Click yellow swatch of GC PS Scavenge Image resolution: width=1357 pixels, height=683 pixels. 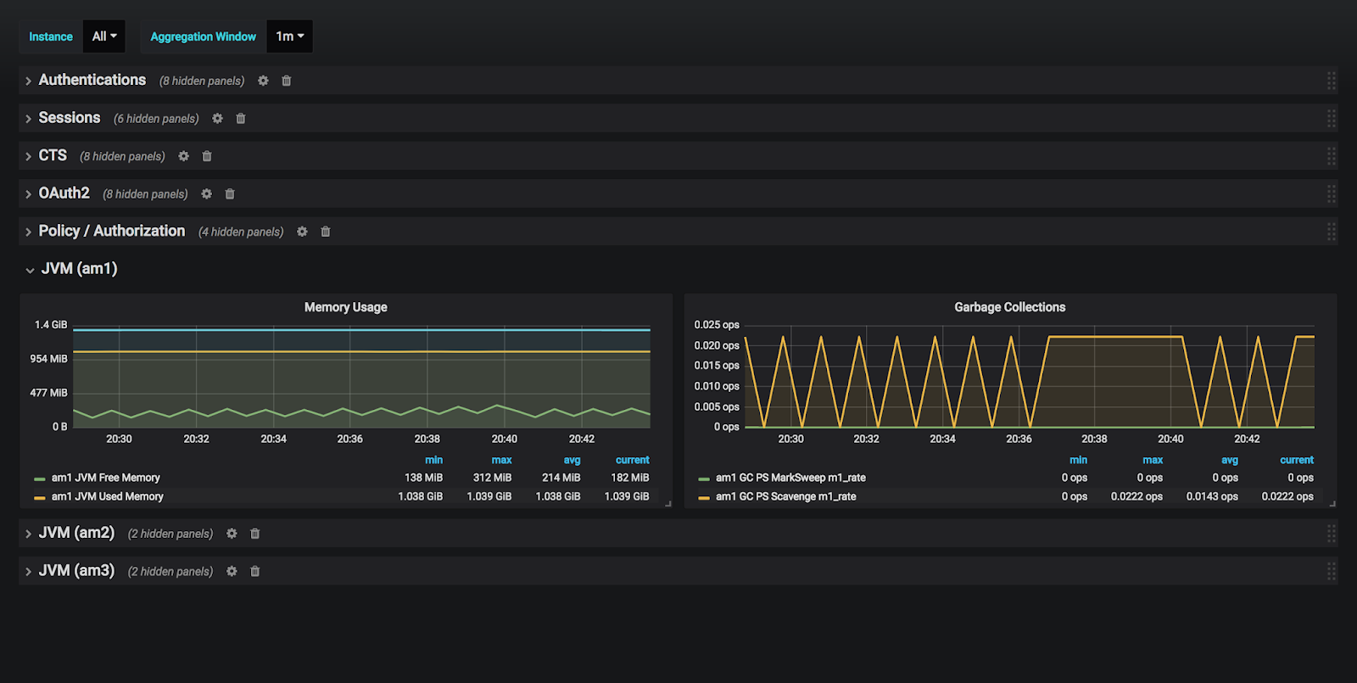tap(704, 497)
